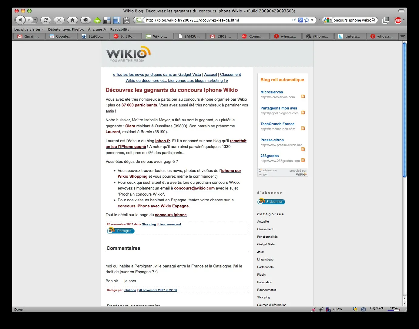Viewport: 419px width, 329px height.
Task: Open the address bar URL history dropdown
Action: point(312,20)
